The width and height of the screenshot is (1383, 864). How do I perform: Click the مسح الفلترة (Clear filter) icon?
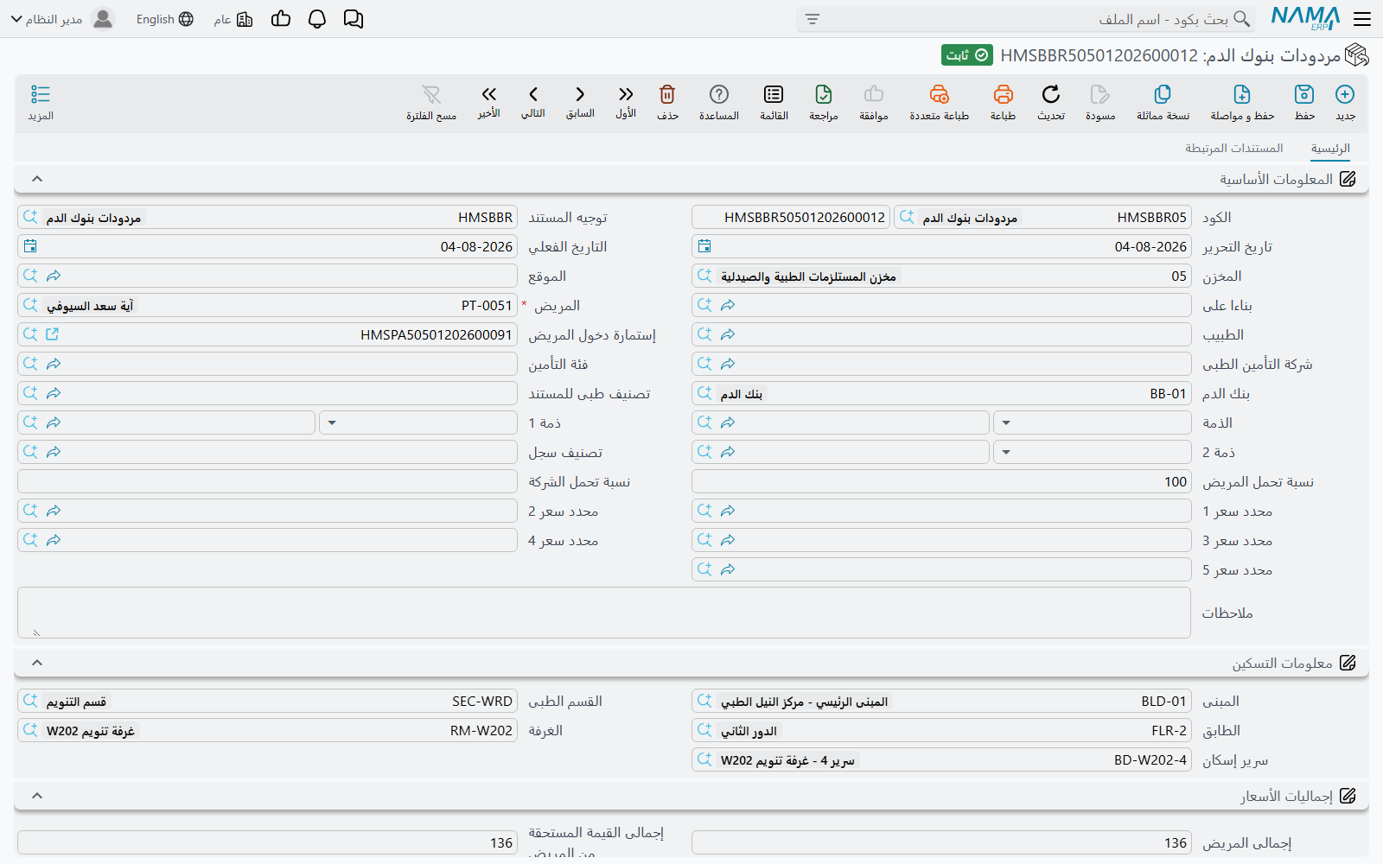point(431,94)
